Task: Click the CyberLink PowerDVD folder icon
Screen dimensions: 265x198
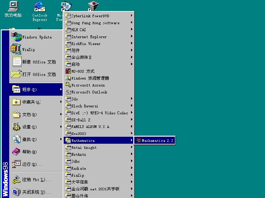Action: pos(68,16)
